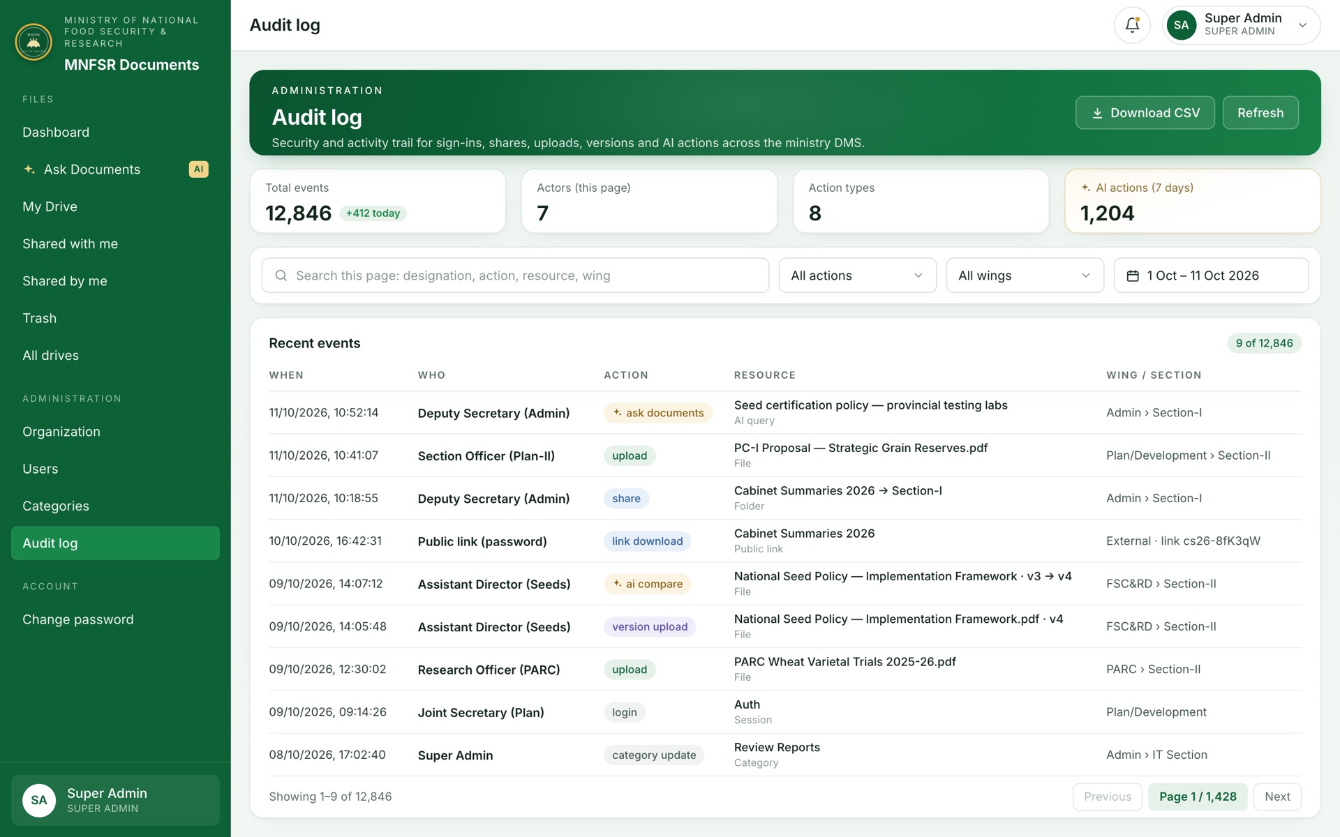Viewport: 1340px width, 837px height.
Task: Click the category update action tag
Action: click(654, 755)
